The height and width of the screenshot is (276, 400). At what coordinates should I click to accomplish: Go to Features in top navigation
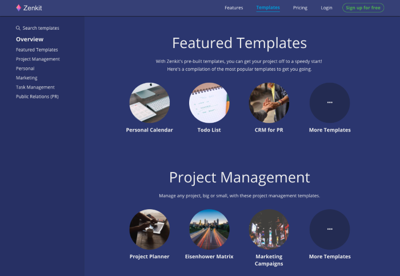(234, 8)
